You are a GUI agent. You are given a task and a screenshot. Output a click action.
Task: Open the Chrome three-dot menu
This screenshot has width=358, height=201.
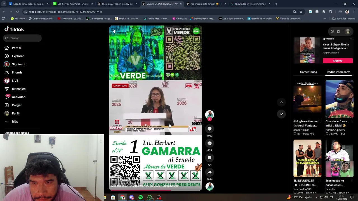(x=354, y=12)
